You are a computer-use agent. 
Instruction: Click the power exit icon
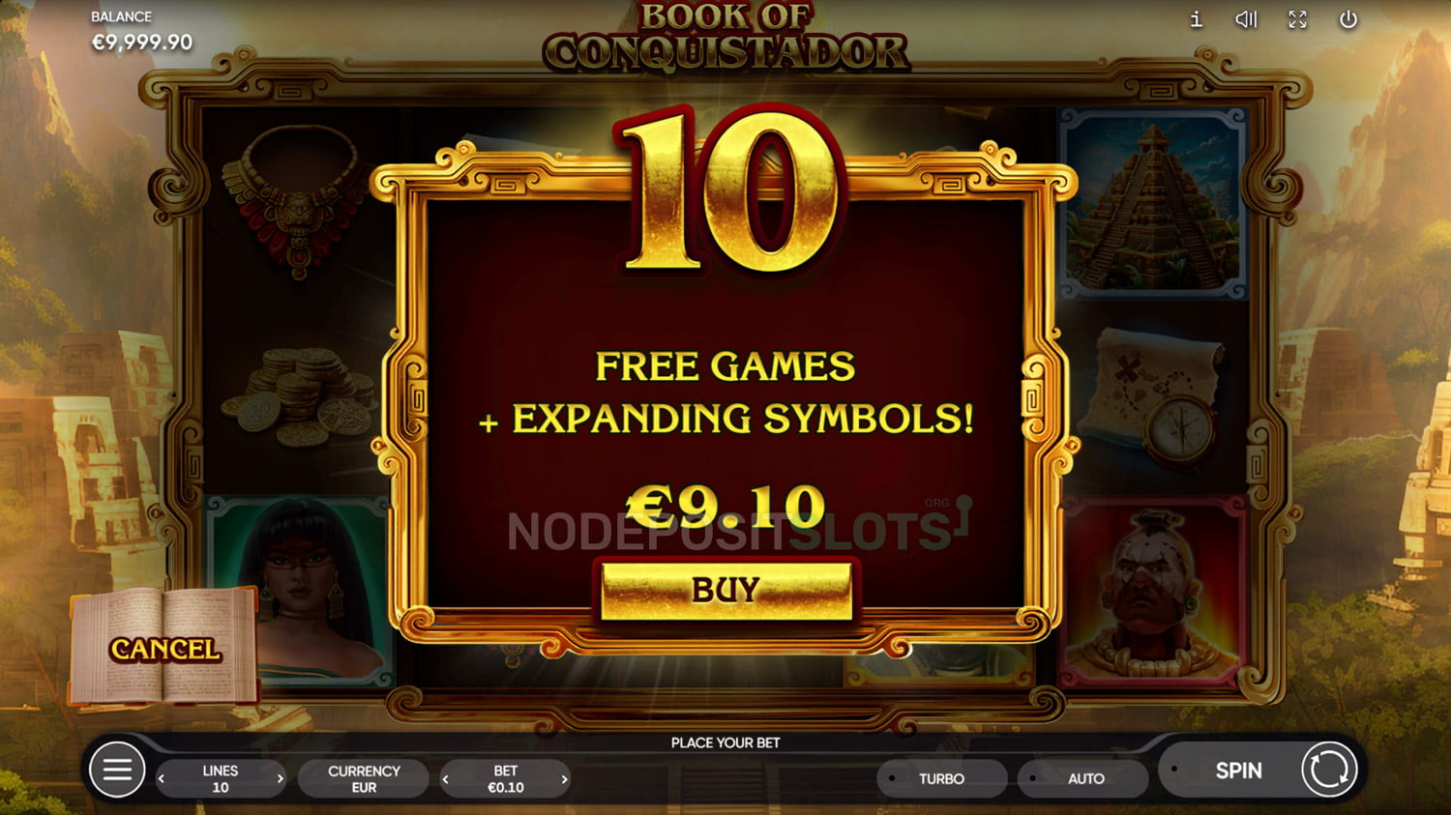click(x=1347, y=19)
